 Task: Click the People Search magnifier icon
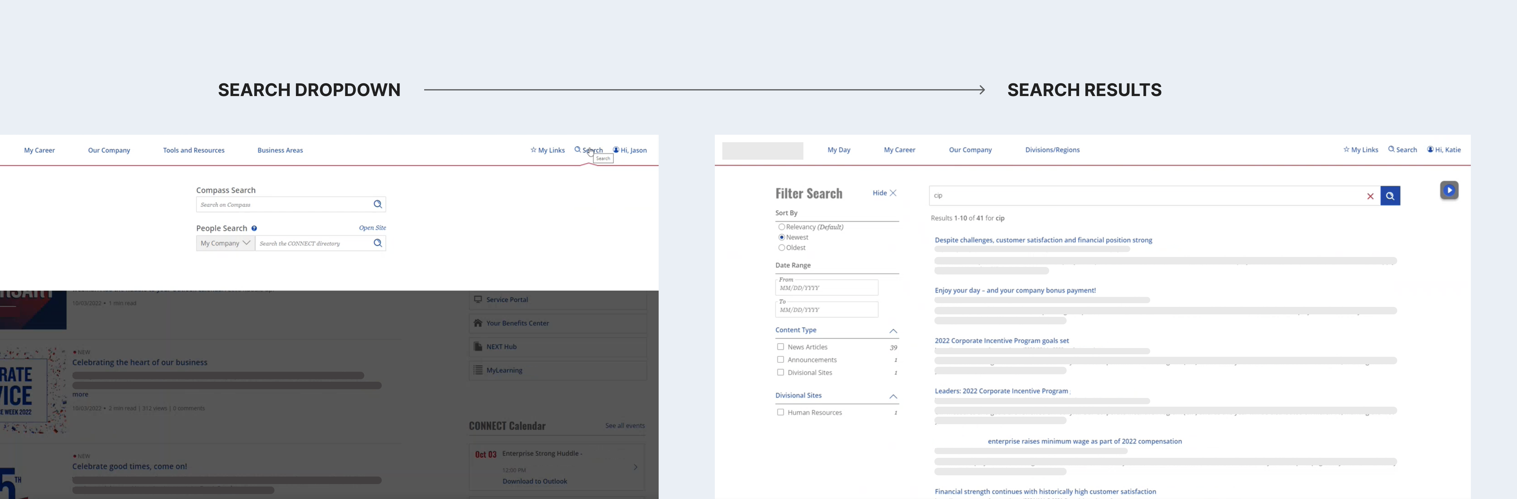coord(377,243)
